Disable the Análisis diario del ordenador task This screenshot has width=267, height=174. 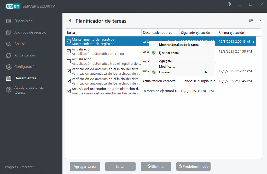tap(68, 91)
